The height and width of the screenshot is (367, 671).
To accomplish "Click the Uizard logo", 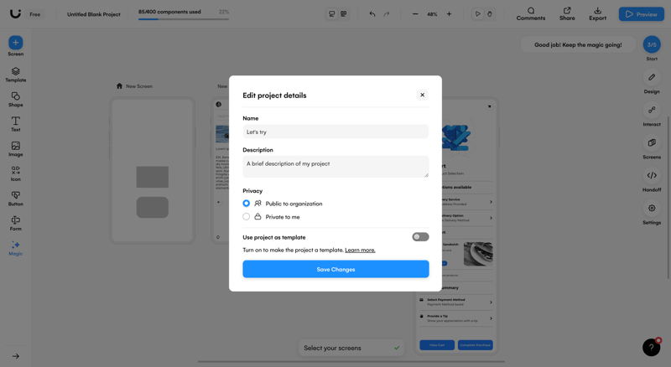I will tap(15, 13).
